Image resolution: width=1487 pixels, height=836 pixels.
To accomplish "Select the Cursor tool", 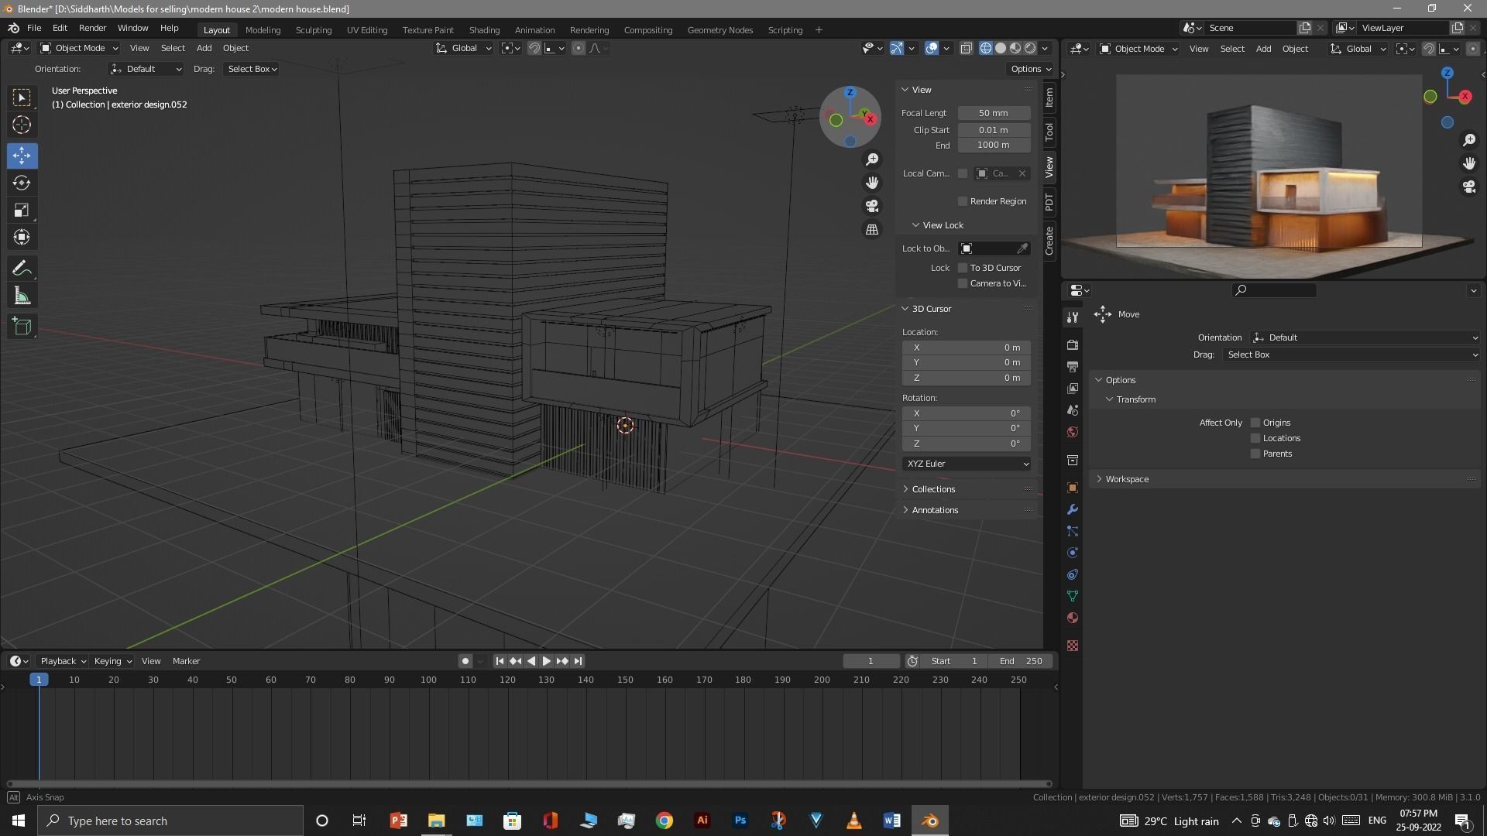I will pyautogui.click(x=22, y=125).
